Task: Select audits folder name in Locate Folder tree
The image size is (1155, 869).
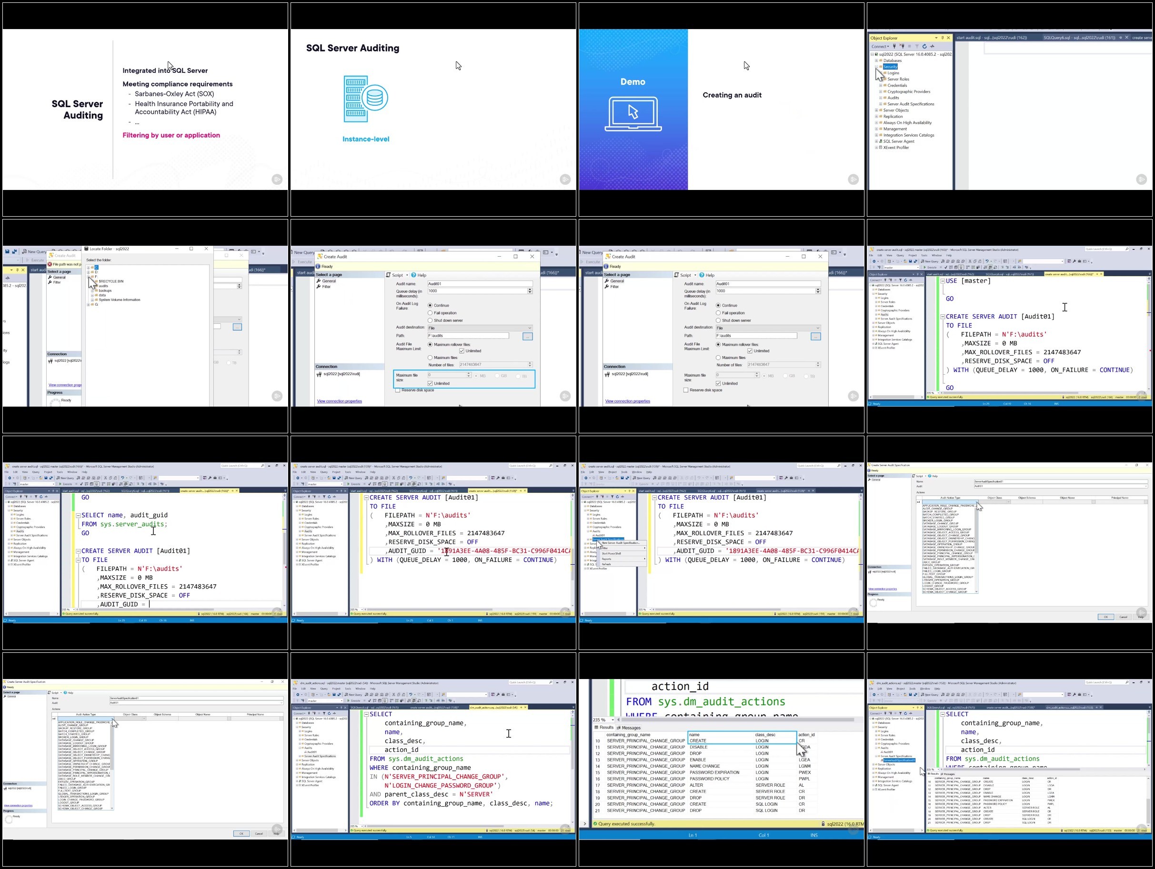Action: [x=104, y=286]
